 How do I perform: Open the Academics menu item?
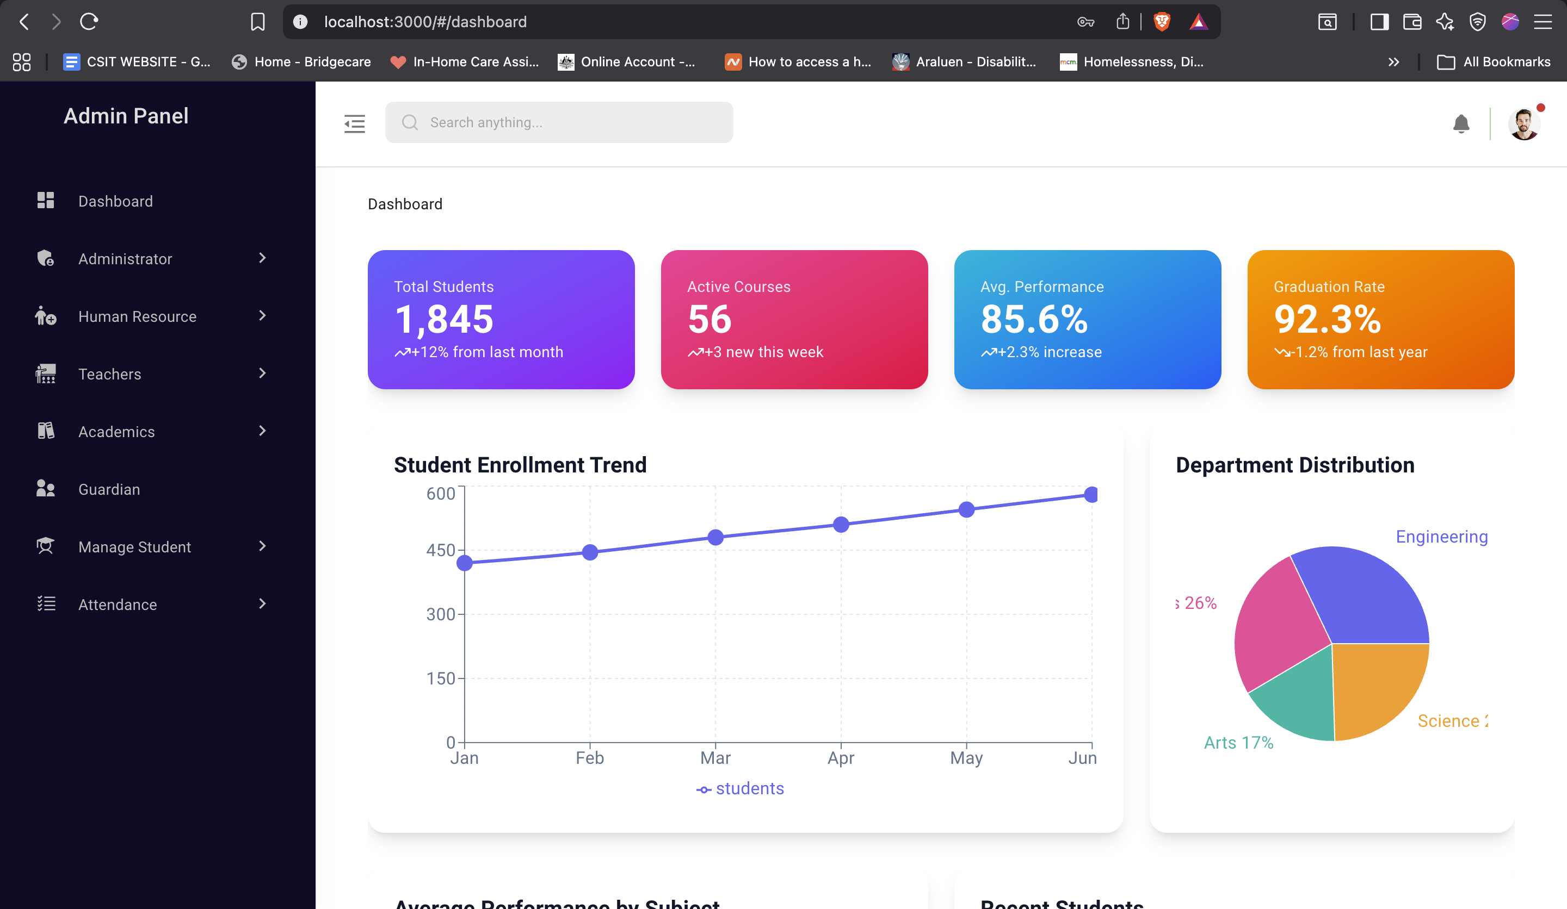(x=116, y=431)
